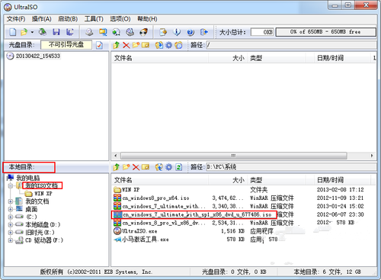Click the right arrow of disc list scrollbar

point(372,156)
